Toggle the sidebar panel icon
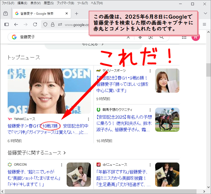This screenshot has height=194, width=211. 7,24
